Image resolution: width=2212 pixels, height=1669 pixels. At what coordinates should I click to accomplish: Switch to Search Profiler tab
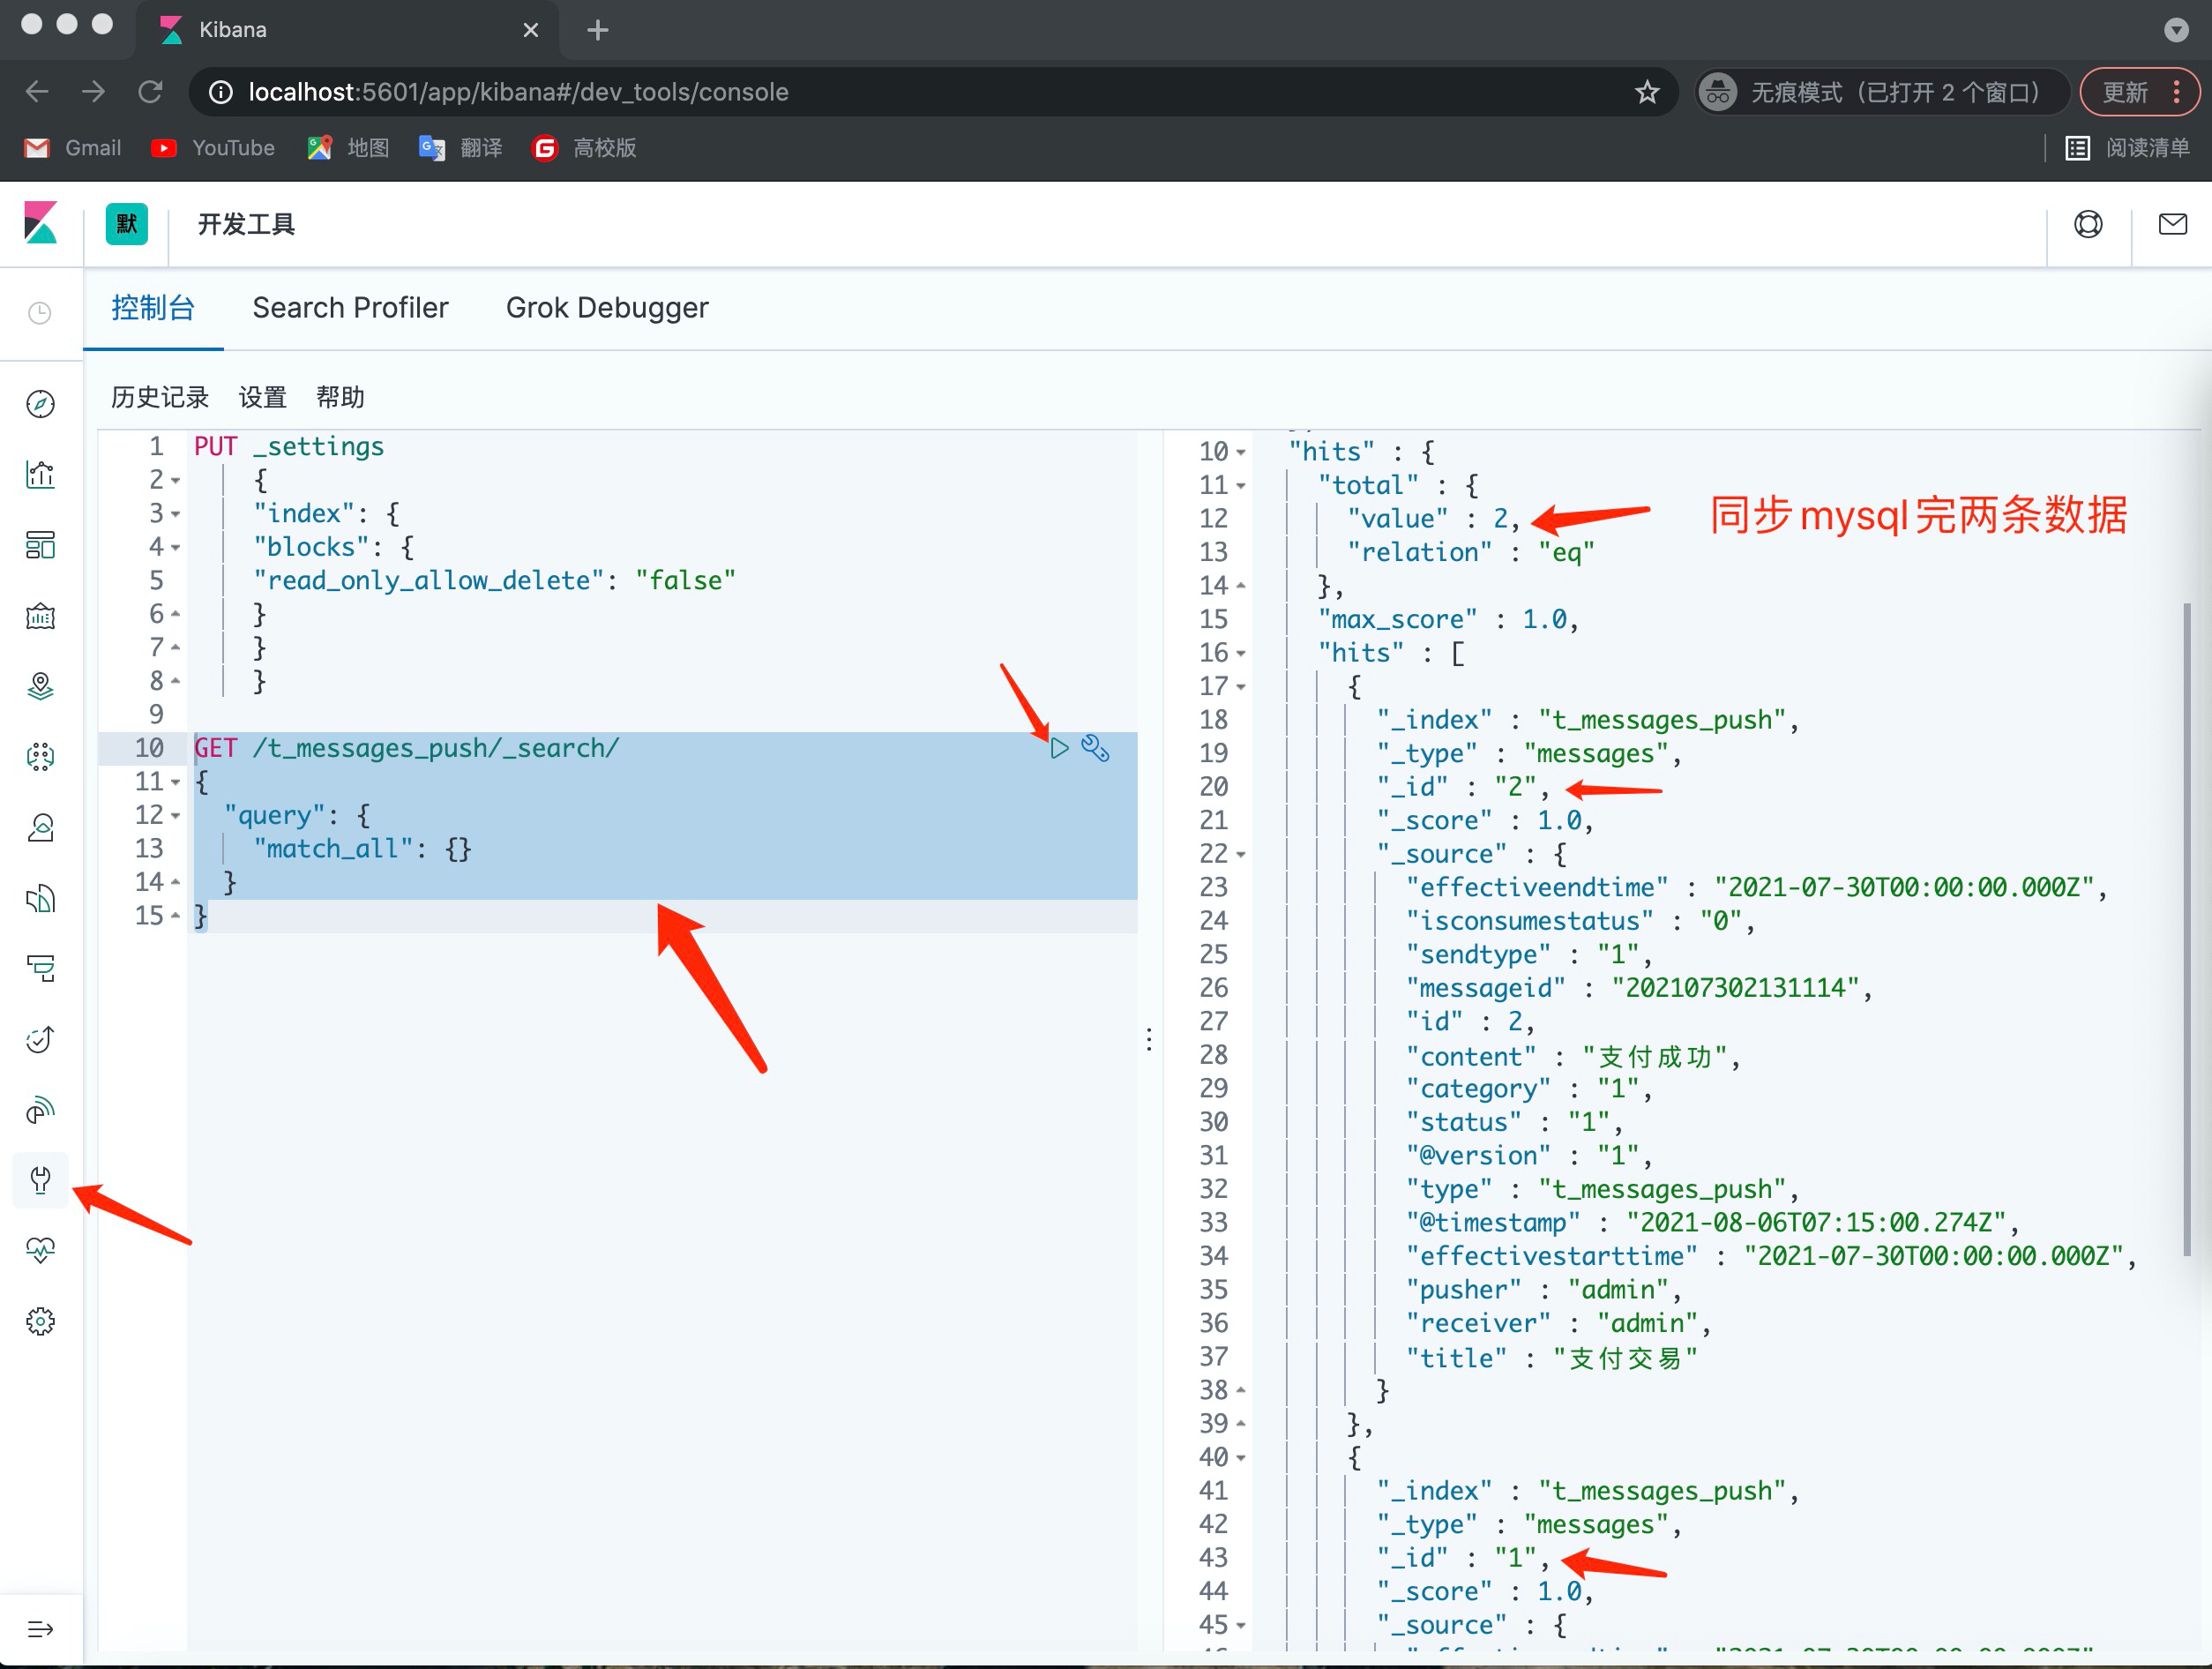(x=350, y=308)
